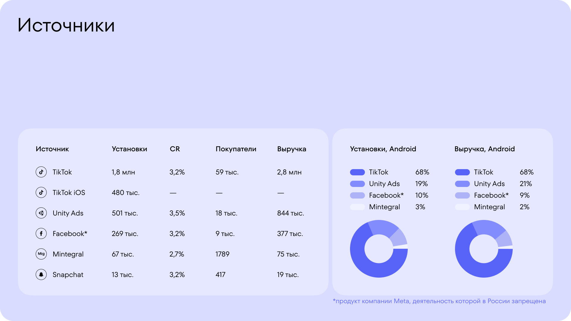This screenshot has height=321, width=571.
Task: Click the TikTok iOS row icon
Action: click(x=41, y=193)
